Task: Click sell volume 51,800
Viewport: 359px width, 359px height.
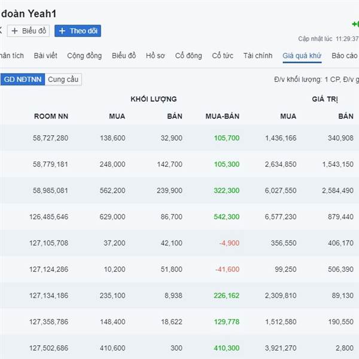Action: (172, 269)
